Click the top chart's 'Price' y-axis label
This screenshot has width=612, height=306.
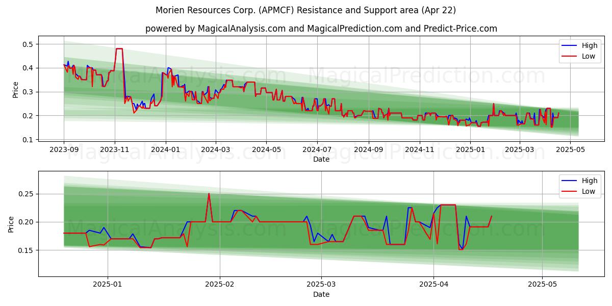coord(15,90)
